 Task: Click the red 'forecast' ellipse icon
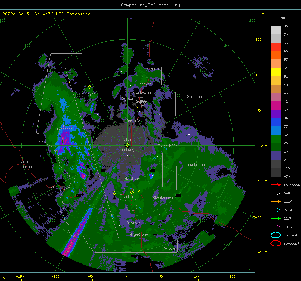pyautogui.click(x=276, y=243)
